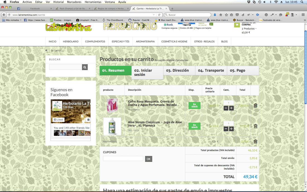Viewport: 307px width, 192px height.
Task: Open COSMÉTICA E HIGIENE nav section
Action: tap(174, 42)
